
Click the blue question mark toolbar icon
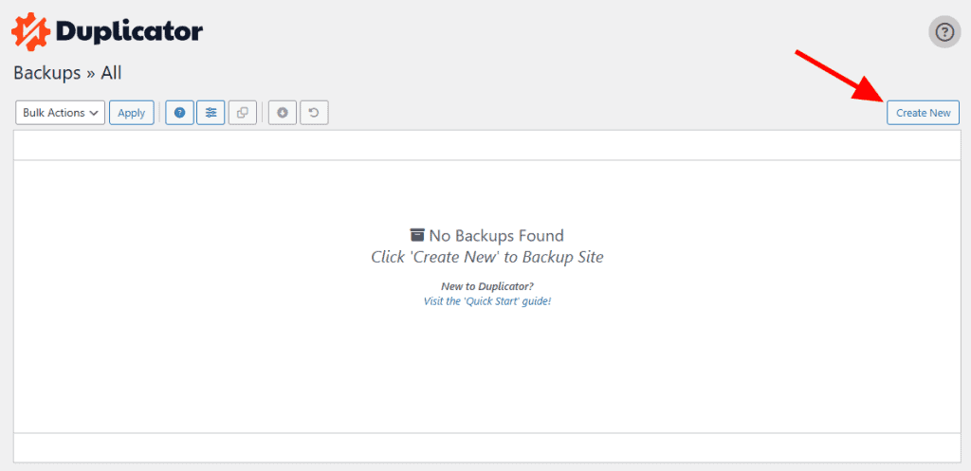pyautogui.click(x=179, y=113)
